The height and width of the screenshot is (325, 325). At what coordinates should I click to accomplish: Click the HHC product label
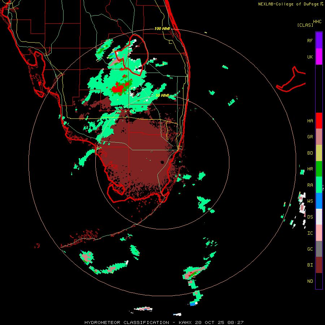[x=317, y=22]
